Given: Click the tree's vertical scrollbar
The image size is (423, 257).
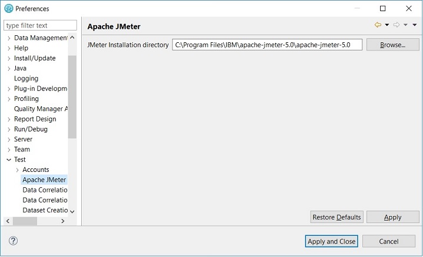Looking at the screenshot, I should (72, 97).
